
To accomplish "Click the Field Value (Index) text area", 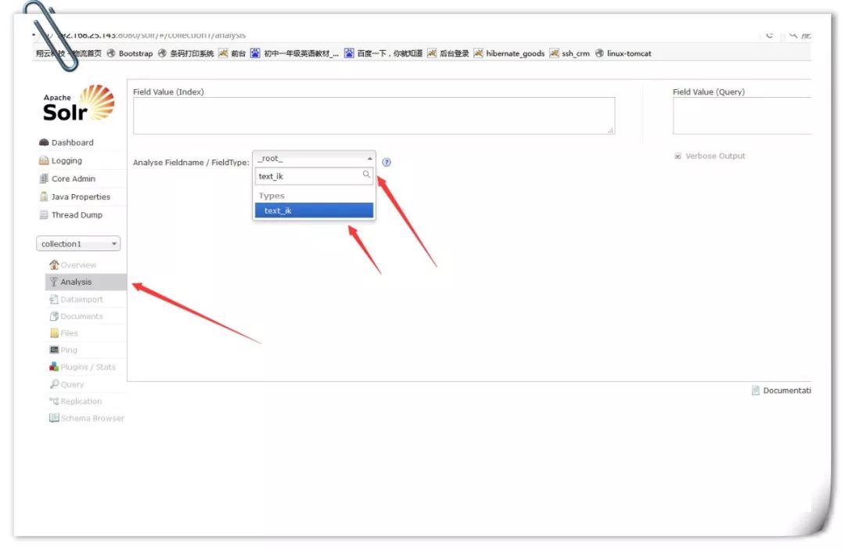I will click(374, 116).
